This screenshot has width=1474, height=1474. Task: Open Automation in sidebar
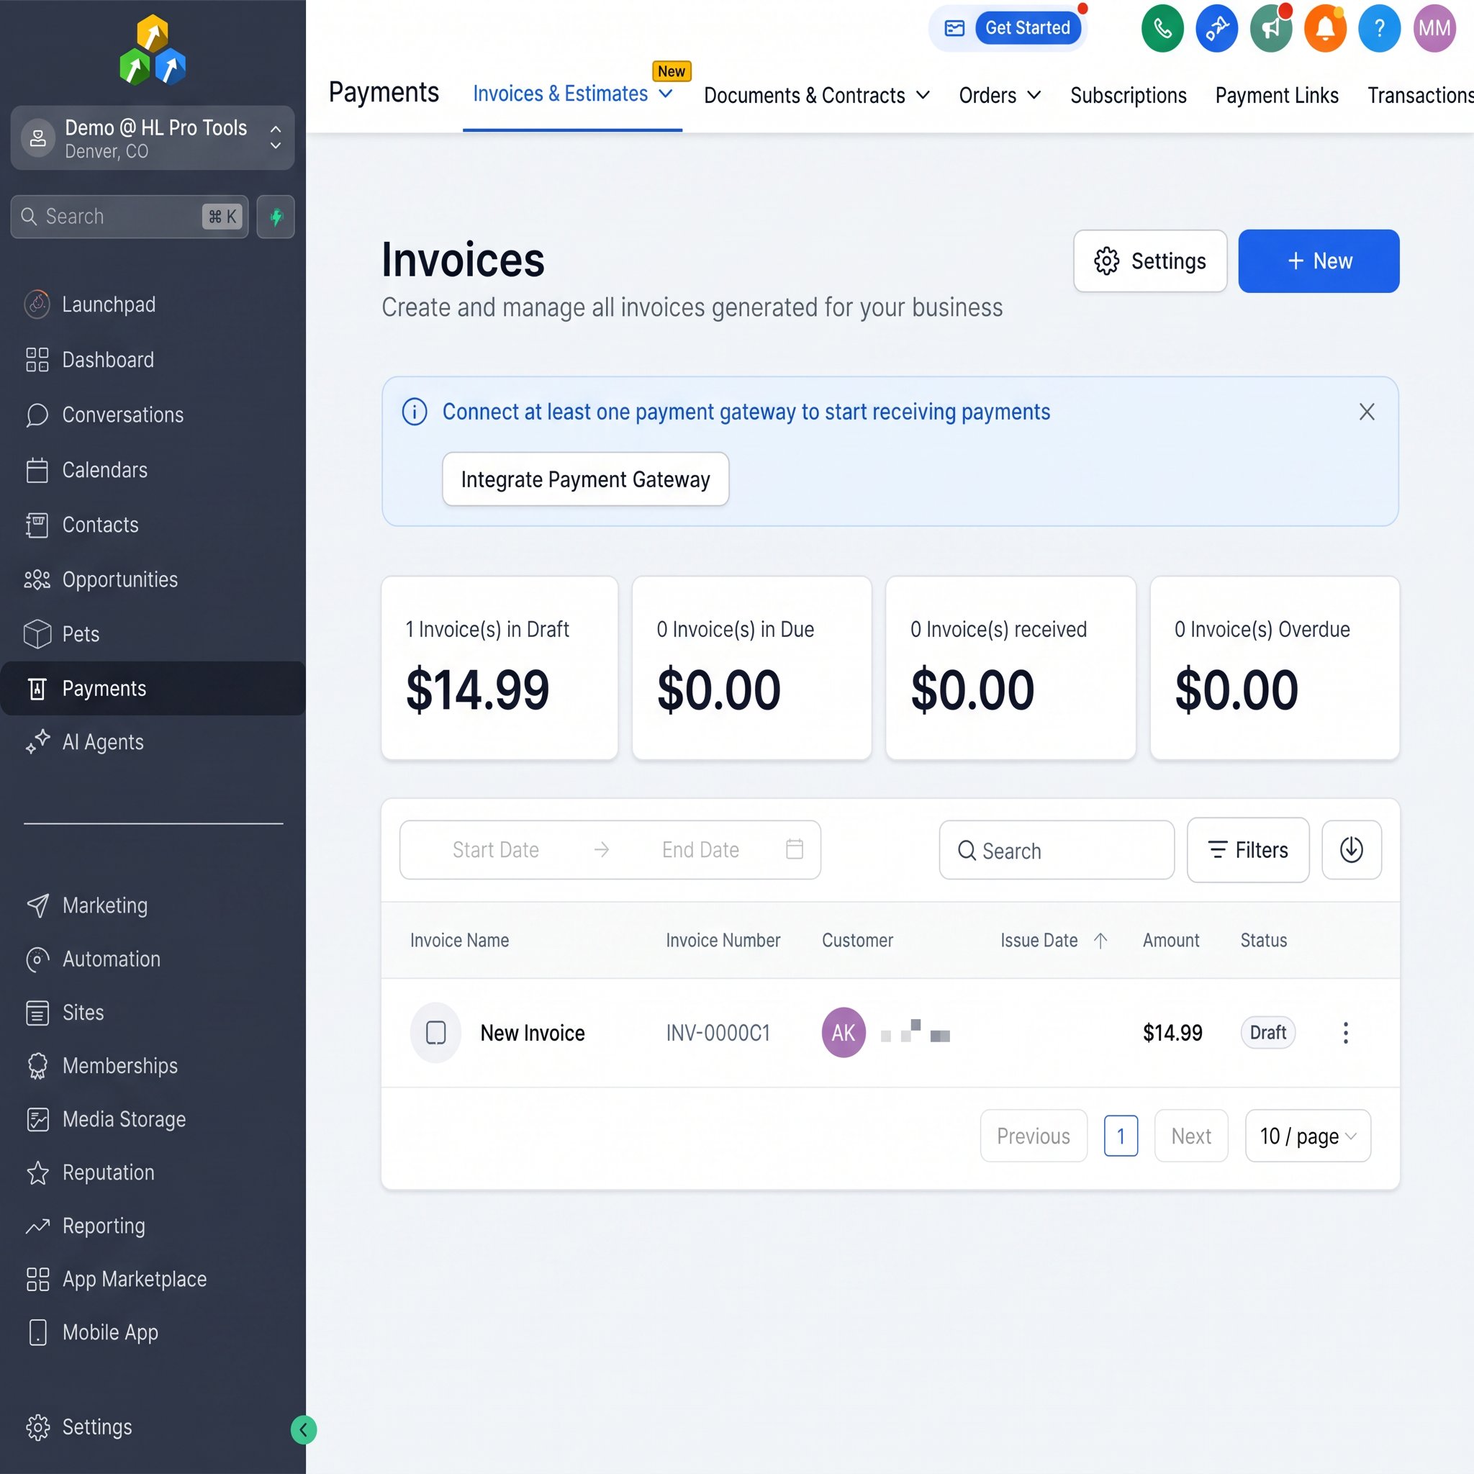point(93,959)
